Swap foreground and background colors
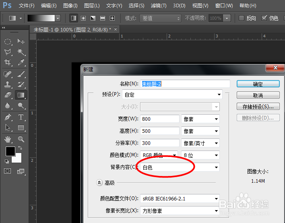 pyautogui.click(x=20, y=148)
